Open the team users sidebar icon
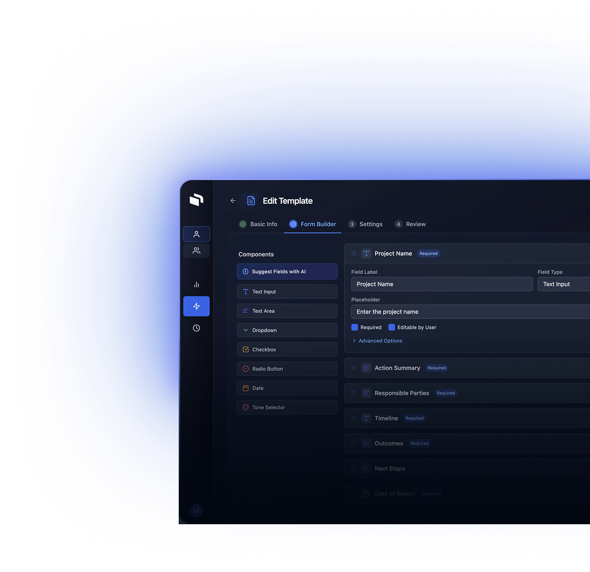 click(x=196, y=250)
